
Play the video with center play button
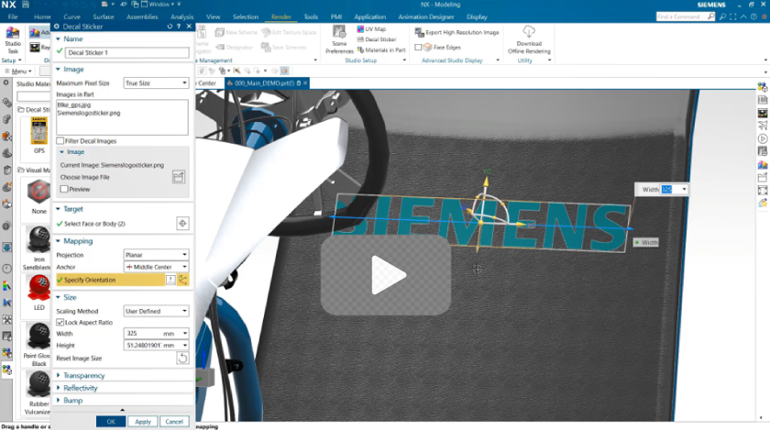[x=385, y=272]
